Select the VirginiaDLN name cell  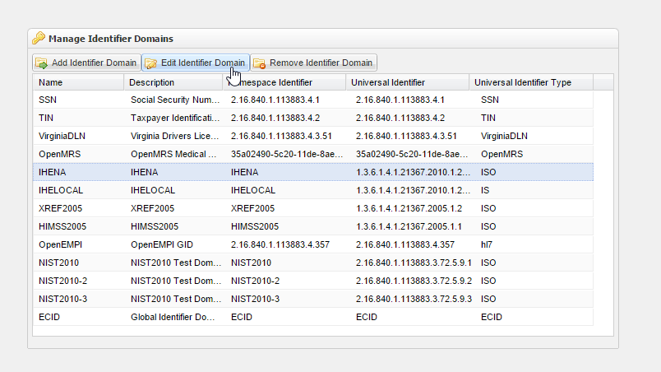[62, 137]
